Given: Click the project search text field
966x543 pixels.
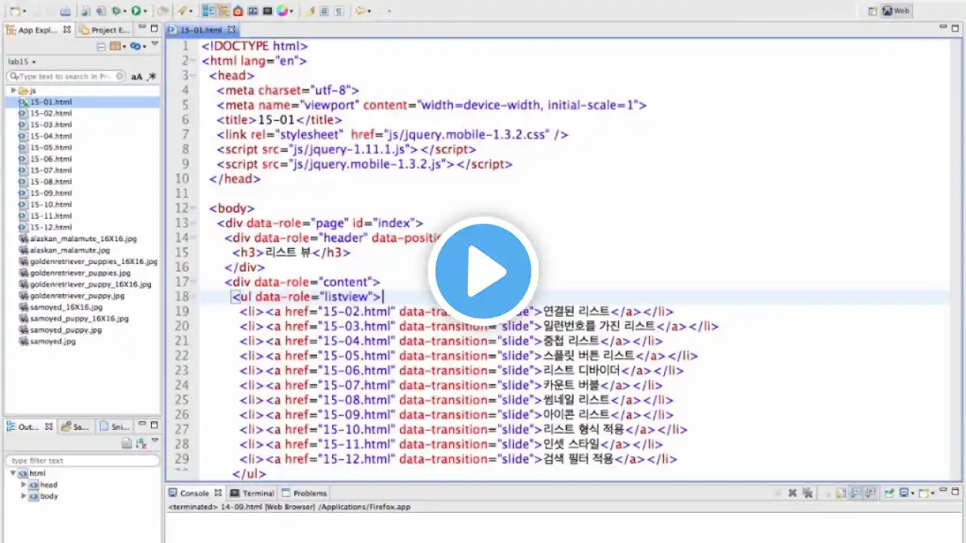Looking at the screenshot, I should tap(66, 76).
